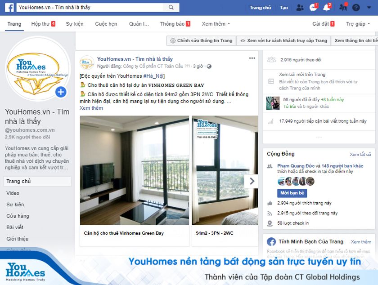Open the friend requests icon
378x285 pixels.
coord(300,8)
